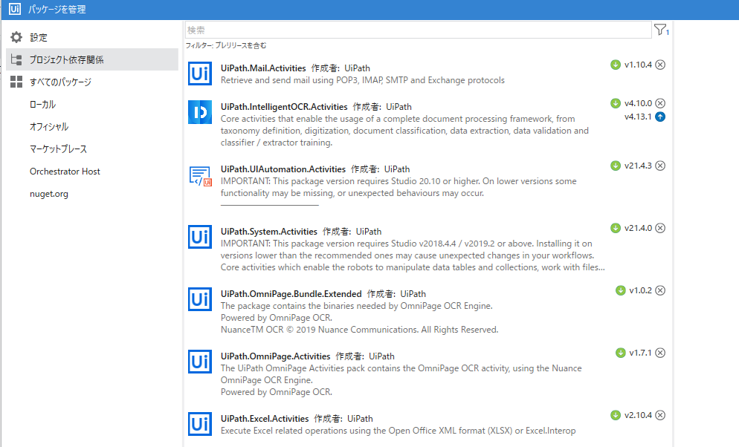This screenshot has width=739, height=447.
Task: Select プロジェクト依存関係 in the sidebar
Action: coord(92,59)
